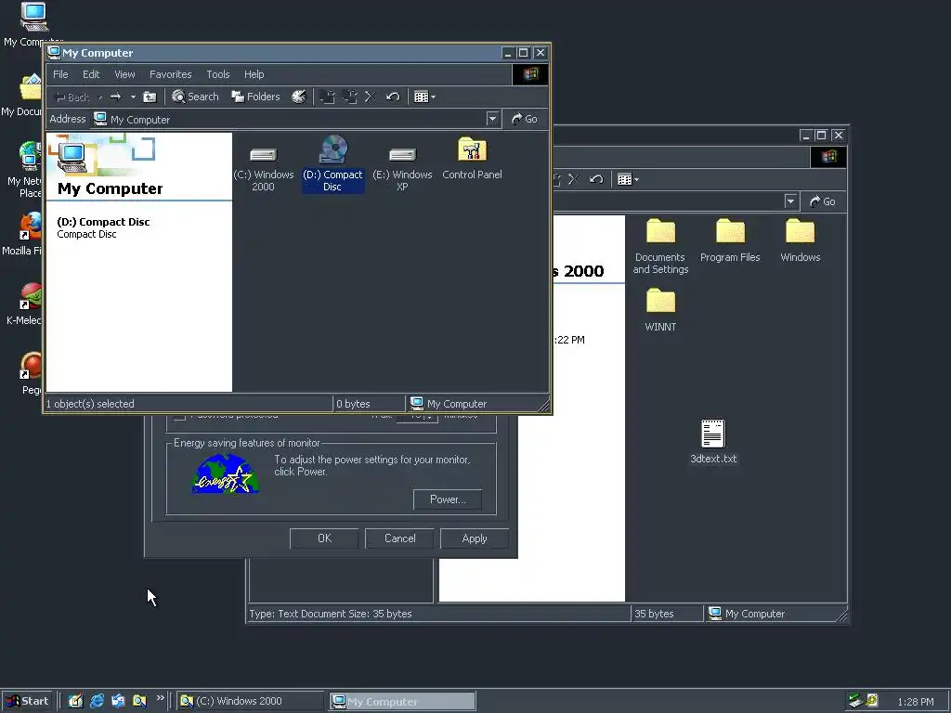951x713 pixels.
Task: Expand the Address bar dropdown in My Computer
Action: [x=492, y=119]
